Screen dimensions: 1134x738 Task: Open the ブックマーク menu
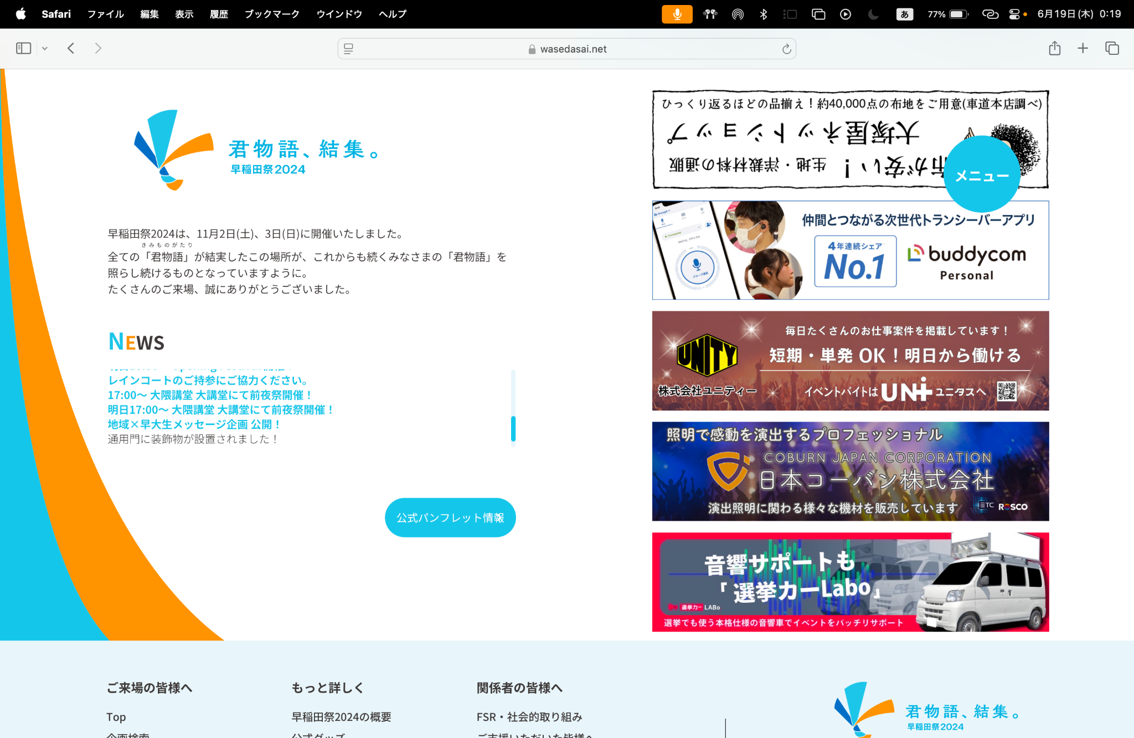coord(272,14)
